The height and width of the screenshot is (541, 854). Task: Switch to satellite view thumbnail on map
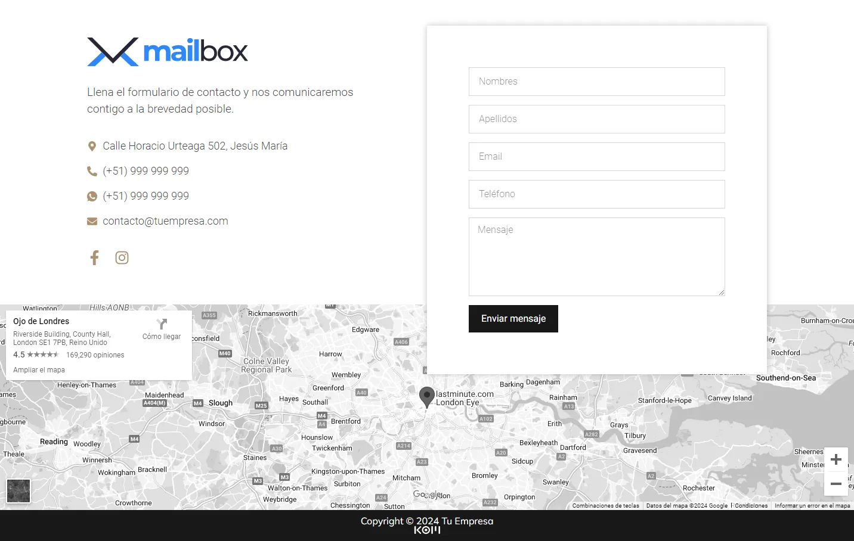click(18, 491)
